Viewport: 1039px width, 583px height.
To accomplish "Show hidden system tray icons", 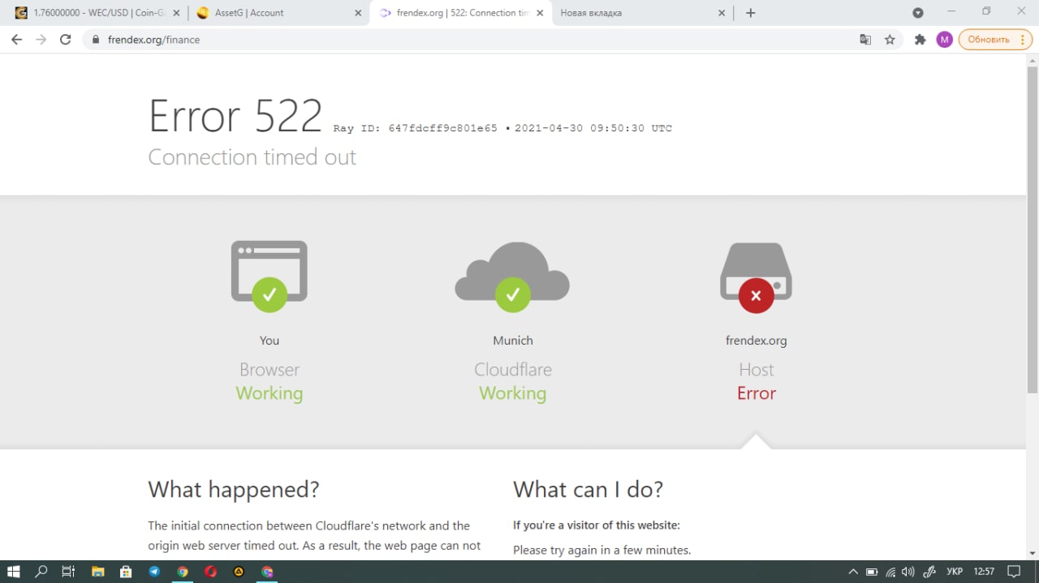I will tap(853, 572).
